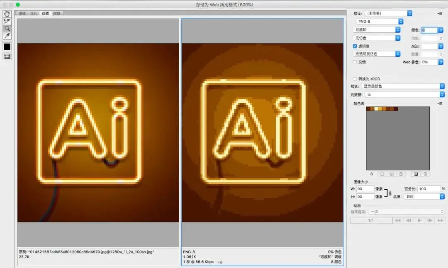448x268 pixels.
Task: Switch to the 优化 tab
Action: point(34,13)
